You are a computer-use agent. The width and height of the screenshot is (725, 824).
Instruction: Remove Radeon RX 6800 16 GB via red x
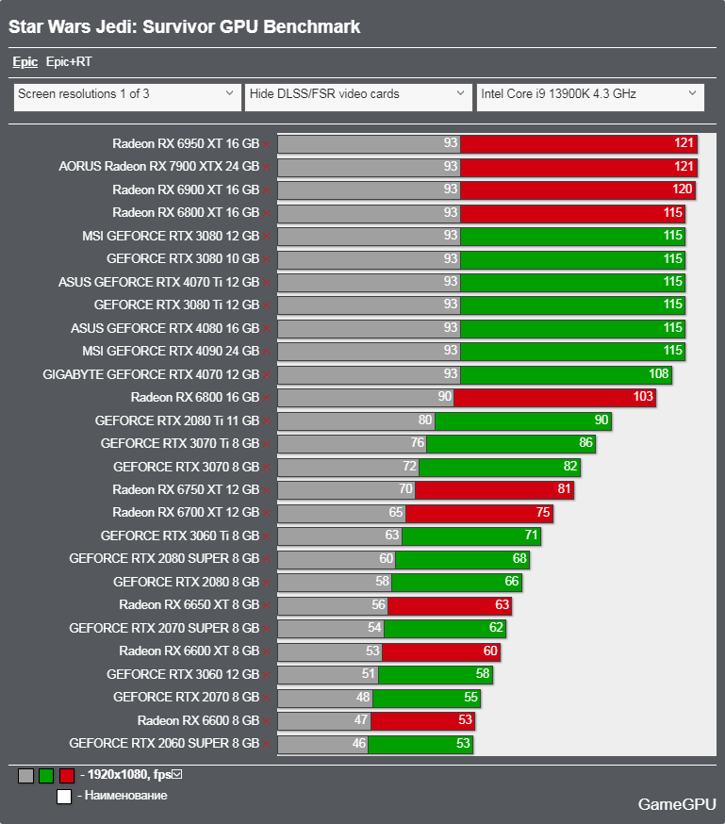pos(267,399)
